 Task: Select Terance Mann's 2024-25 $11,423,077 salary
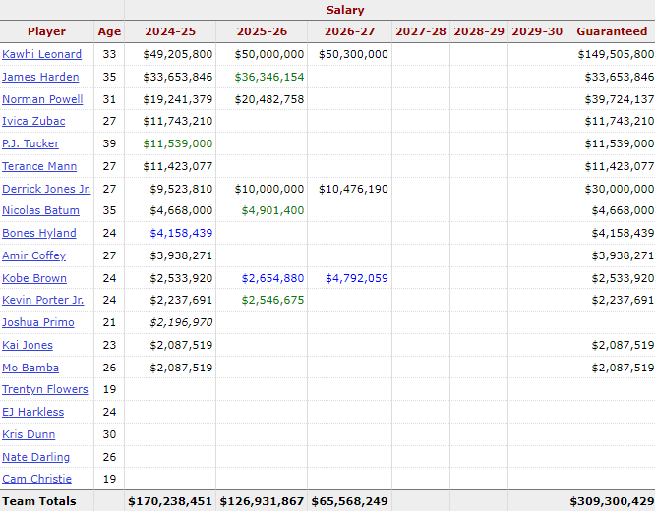click(178, 166)
